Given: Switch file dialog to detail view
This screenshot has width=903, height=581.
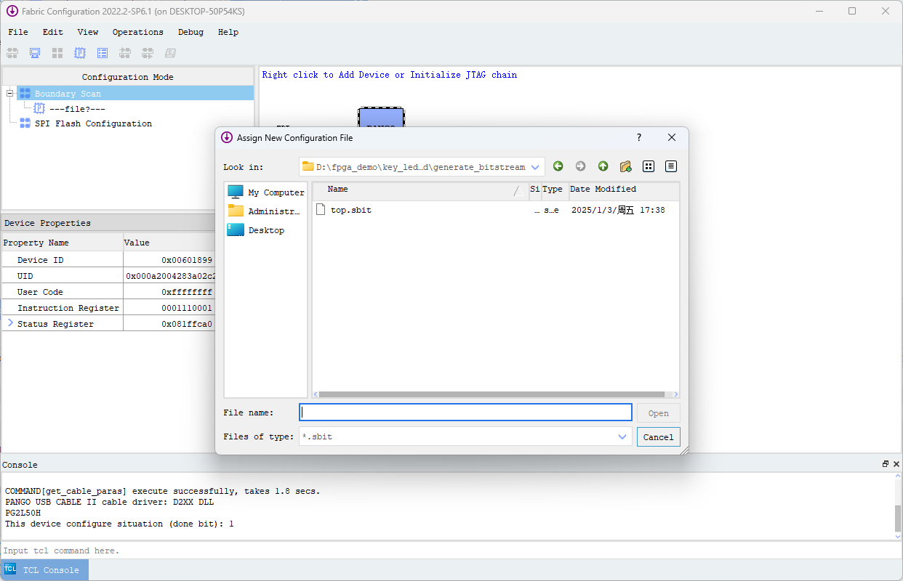Looking at the screenshot, I should coord(670,166).
